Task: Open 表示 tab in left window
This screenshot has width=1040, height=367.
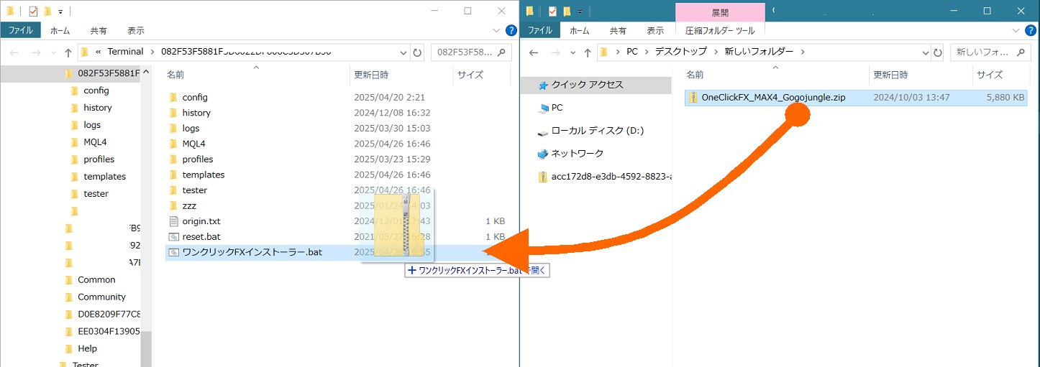Action: coord(136,30)
